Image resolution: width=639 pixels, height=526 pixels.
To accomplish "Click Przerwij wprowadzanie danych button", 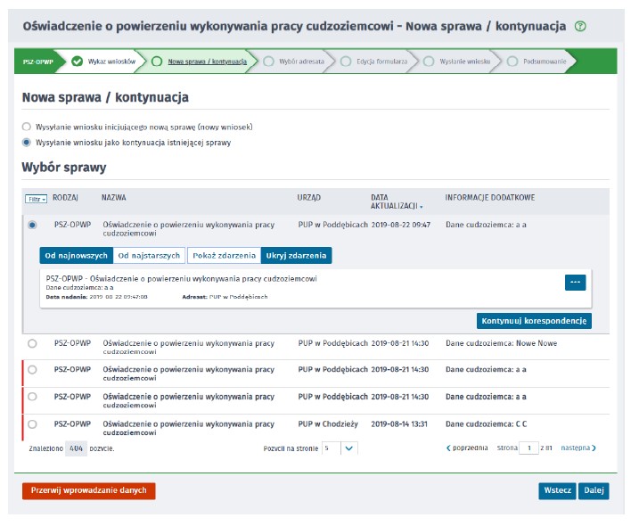I will tap(89, 490).
